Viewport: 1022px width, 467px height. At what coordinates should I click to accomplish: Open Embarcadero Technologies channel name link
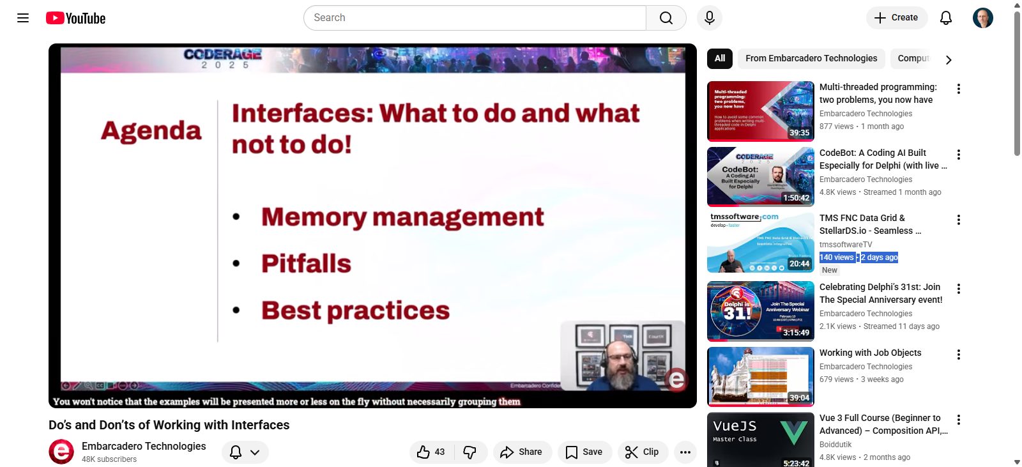[144, 446]
